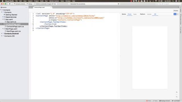This screenshot has height=102, width=182.
Task: Switch previewer device to Tablet
Action: (135, 14)
